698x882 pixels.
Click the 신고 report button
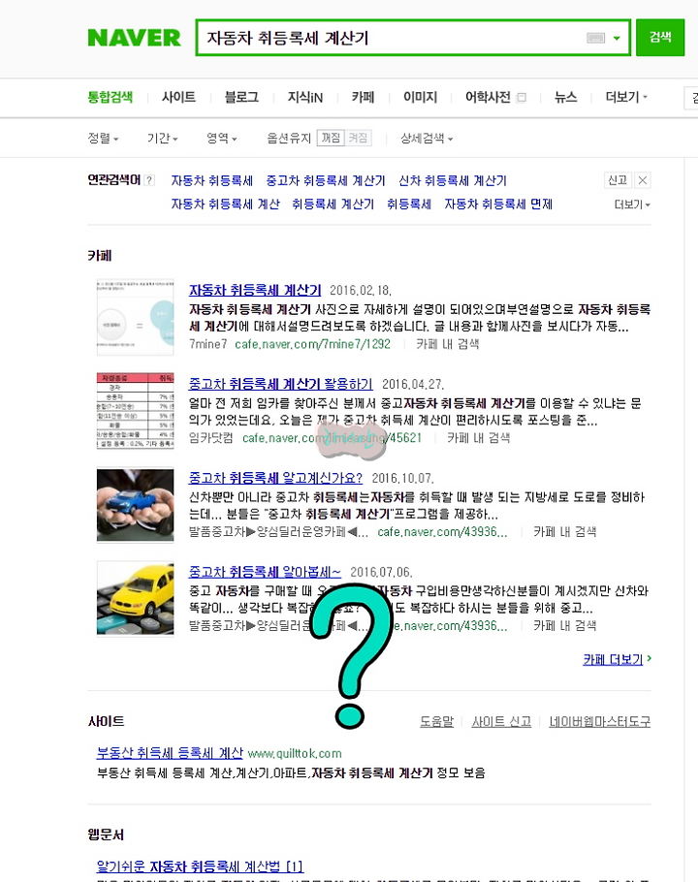coord(618,180)
